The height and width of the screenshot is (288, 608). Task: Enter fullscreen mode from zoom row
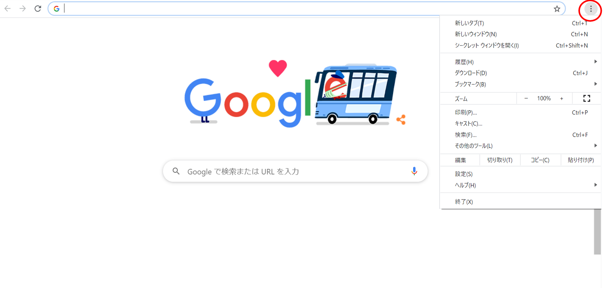click(x=587, y=99)
